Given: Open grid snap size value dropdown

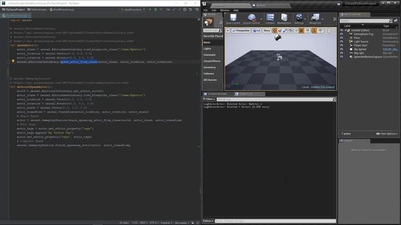Looking at the screenshot, I should pos(308,31).
